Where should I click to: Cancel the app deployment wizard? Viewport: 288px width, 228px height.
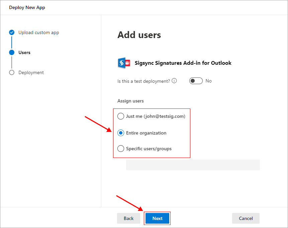pos(246,218)
